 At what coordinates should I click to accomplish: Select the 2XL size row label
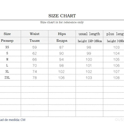pyautogui.click(x=7, y=78)
